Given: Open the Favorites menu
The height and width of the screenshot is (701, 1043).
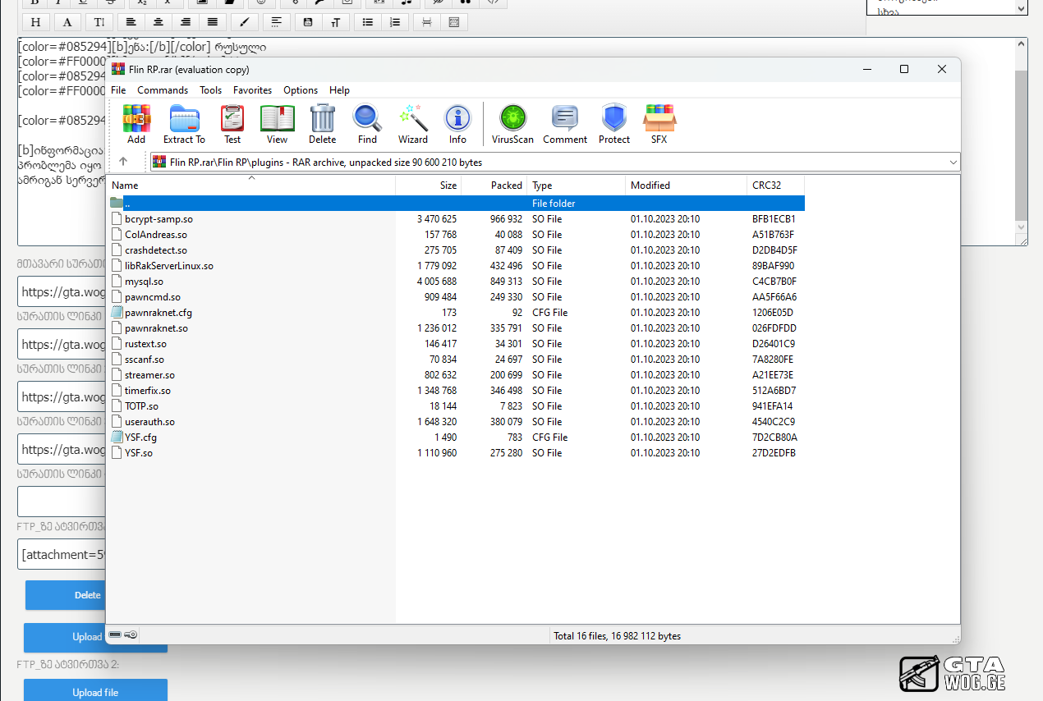Looking at the screenshot, I should tap(252, 90).
